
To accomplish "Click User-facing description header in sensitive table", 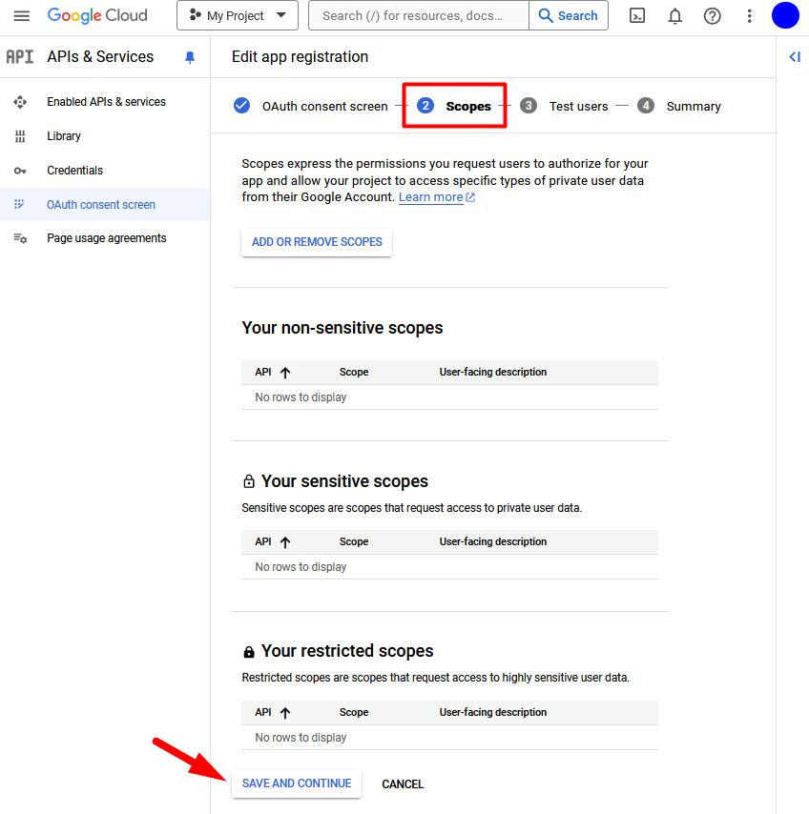I will click(x=492, y=541).
